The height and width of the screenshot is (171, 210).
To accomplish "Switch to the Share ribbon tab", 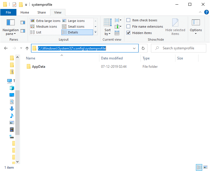I will (41, 12).
